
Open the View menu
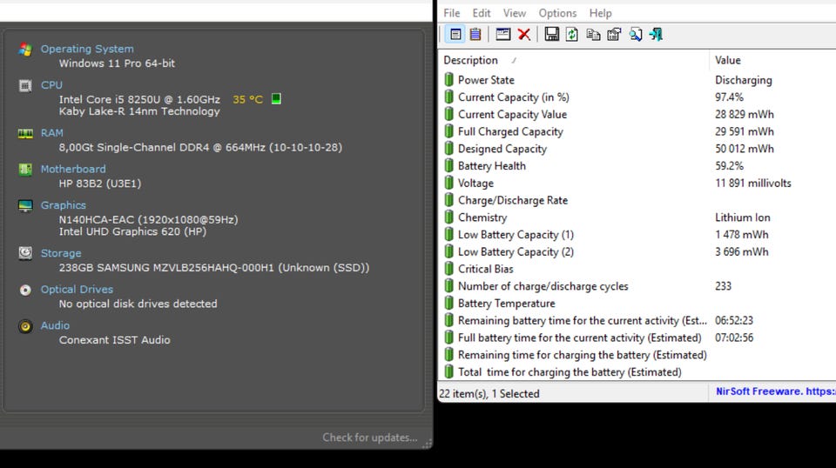click(x=515, y=13)
